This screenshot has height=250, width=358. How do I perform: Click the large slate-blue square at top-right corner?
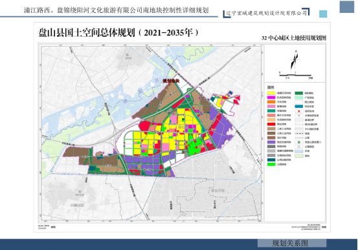point(346,7)
